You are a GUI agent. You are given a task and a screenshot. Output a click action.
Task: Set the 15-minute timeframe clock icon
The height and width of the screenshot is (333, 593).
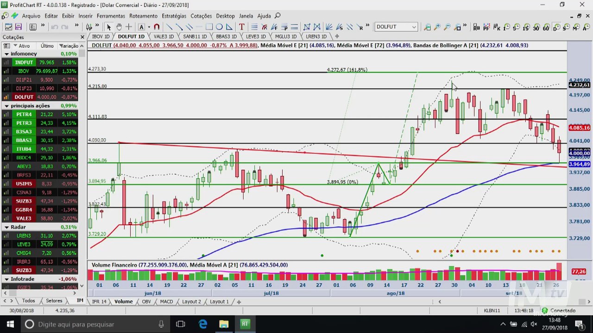(526, 27)
